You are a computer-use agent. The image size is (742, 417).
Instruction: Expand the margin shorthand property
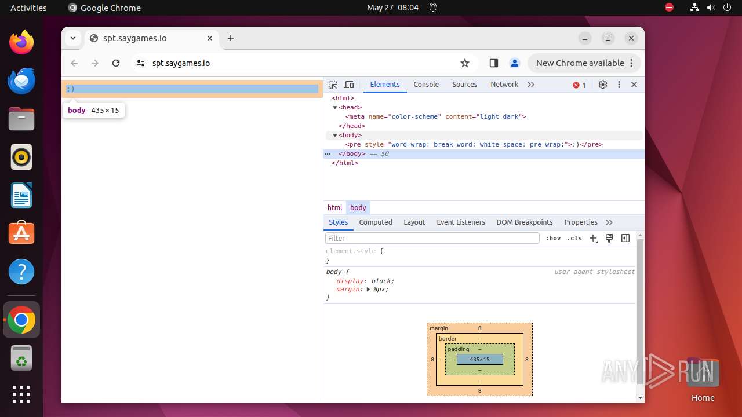pyautogui.click(x=369, y=289)
